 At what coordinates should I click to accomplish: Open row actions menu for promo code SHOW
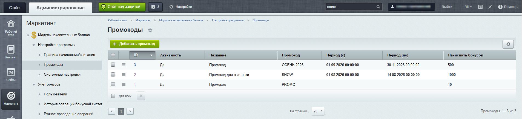point(124,75)
